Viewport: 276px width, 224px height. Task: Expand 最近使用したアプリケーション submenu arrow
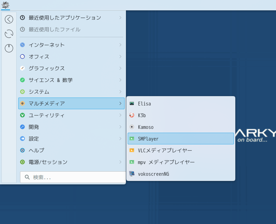tap(120, 18)
